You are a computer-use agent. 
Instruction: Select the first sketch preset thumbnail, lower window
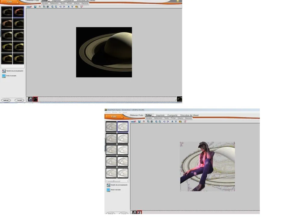pyautogui.click(x=111, y=127)
